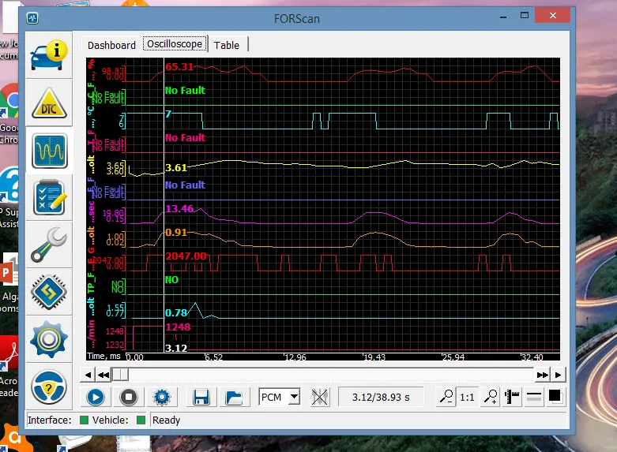Screen dimensions: 617x452
Task: Open the Vehicle information section
Action: (x=49, y=56)
